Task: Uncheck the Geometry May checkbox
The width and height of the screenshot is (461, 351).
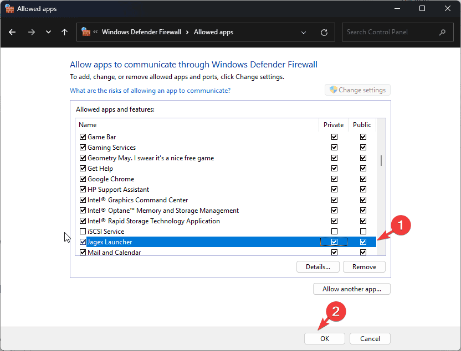Action: point(83,158)
